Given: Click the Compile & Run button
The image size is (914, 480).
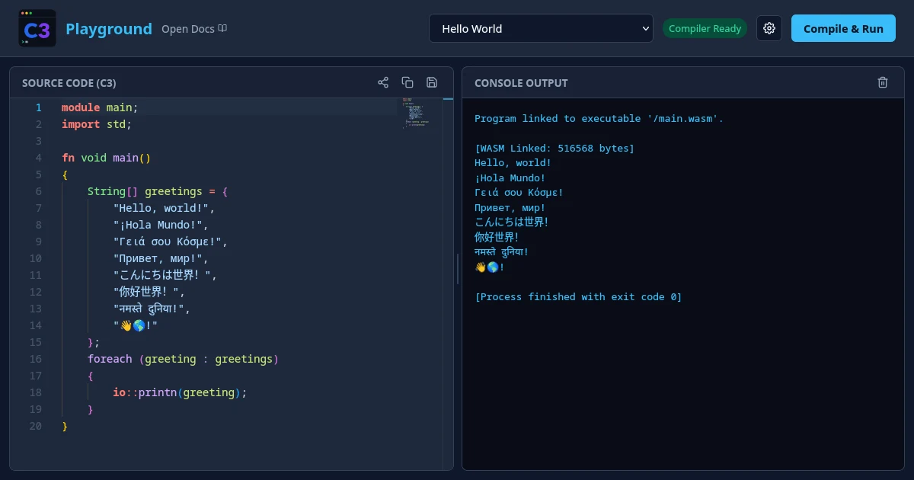Looking at the screenshot, I should (843, 28).
